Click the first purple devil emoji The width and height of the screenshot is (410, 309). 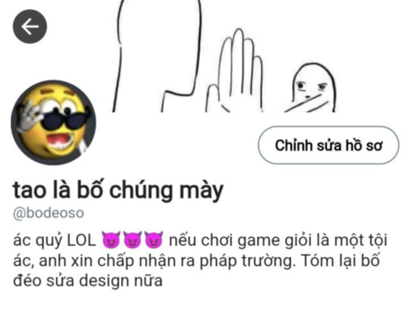point(111,239)
